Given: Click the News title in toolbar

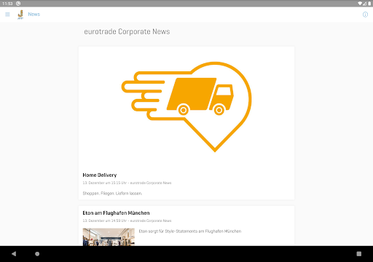Looking at the screenshot, I should (x=34, y=15).
